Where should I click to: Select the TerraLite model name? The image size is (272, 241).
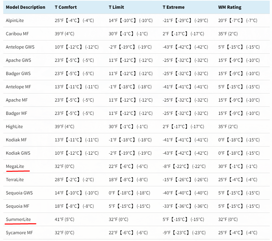click(x=15, y=180)
